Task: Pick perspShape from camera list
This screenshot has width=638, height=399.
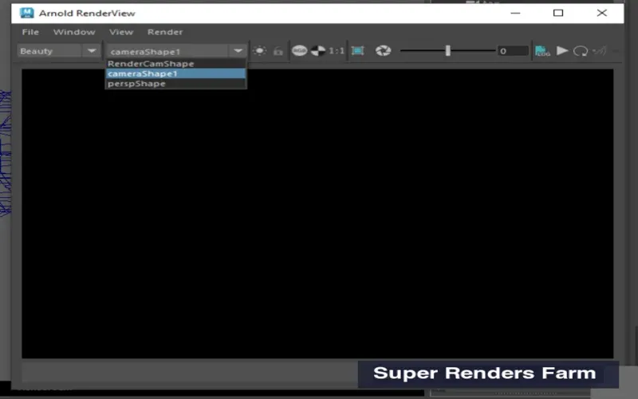Action: 175,84
